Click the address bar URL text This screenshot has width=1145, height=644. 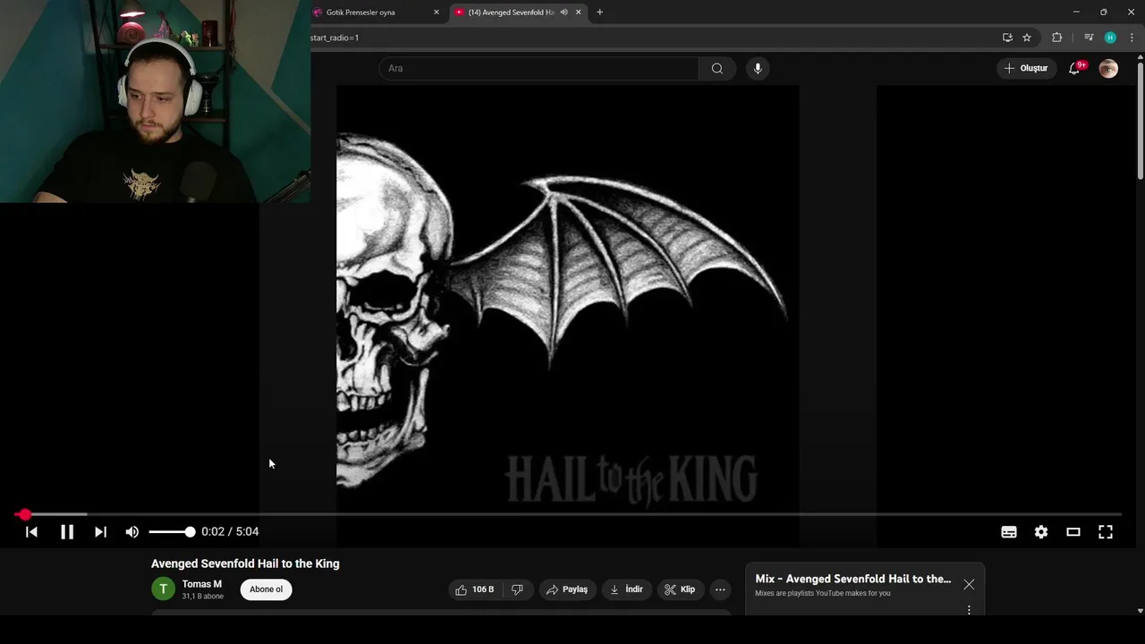click(335, 38)
